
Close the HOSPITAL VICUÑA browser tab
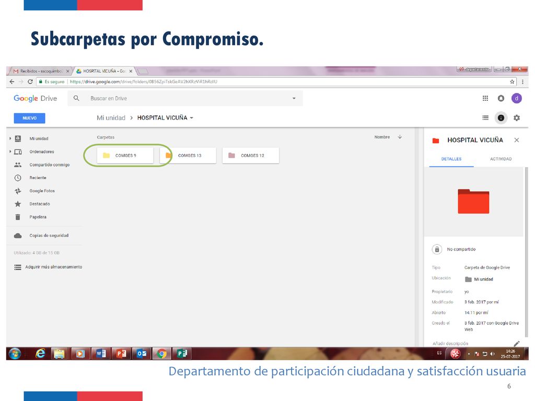click(131, 71)
